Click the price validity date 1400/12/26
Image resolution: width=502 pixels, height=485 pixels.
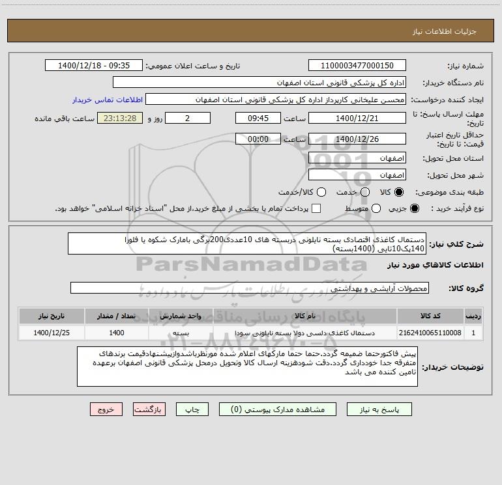pos(357,139)
